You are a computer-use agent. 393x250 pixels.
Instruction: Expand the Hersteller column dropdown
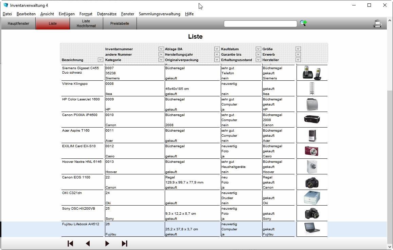pos(298,60)
